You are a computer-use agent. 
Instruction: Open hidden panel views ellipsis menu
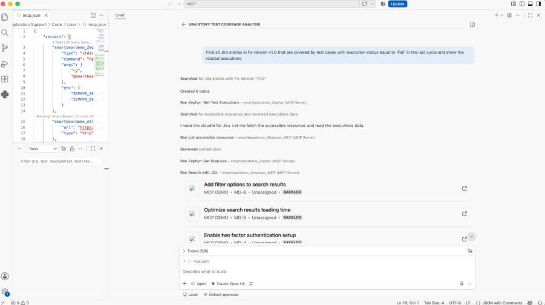point(19,149)
